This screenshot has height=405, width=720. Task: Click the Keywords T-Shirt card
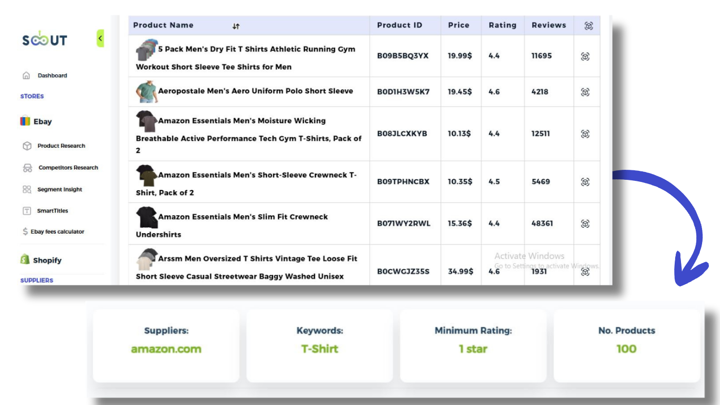319,345
